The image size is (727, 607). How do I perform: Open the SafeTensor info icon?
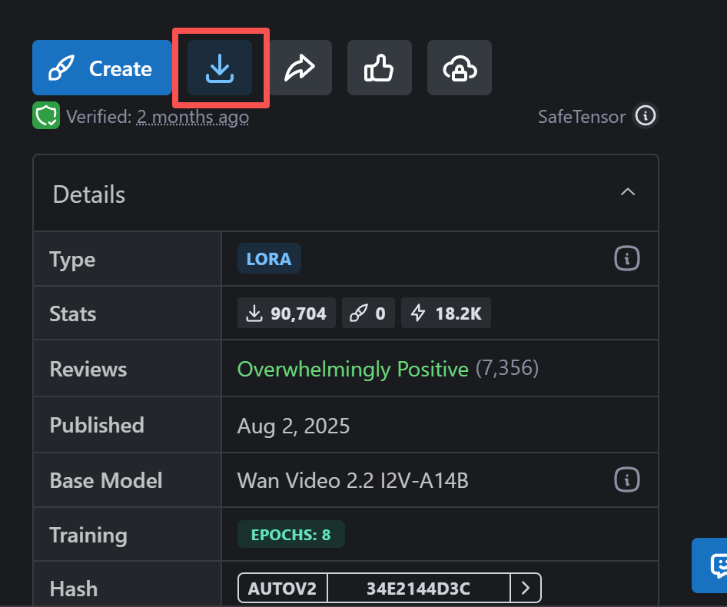coord(646,116)
